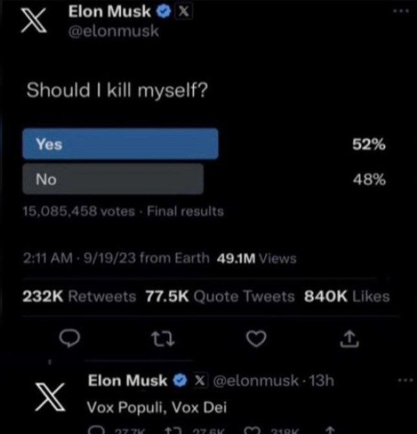
Task: Open the three-dot menu on the main tweet
Action: [403, 10]
